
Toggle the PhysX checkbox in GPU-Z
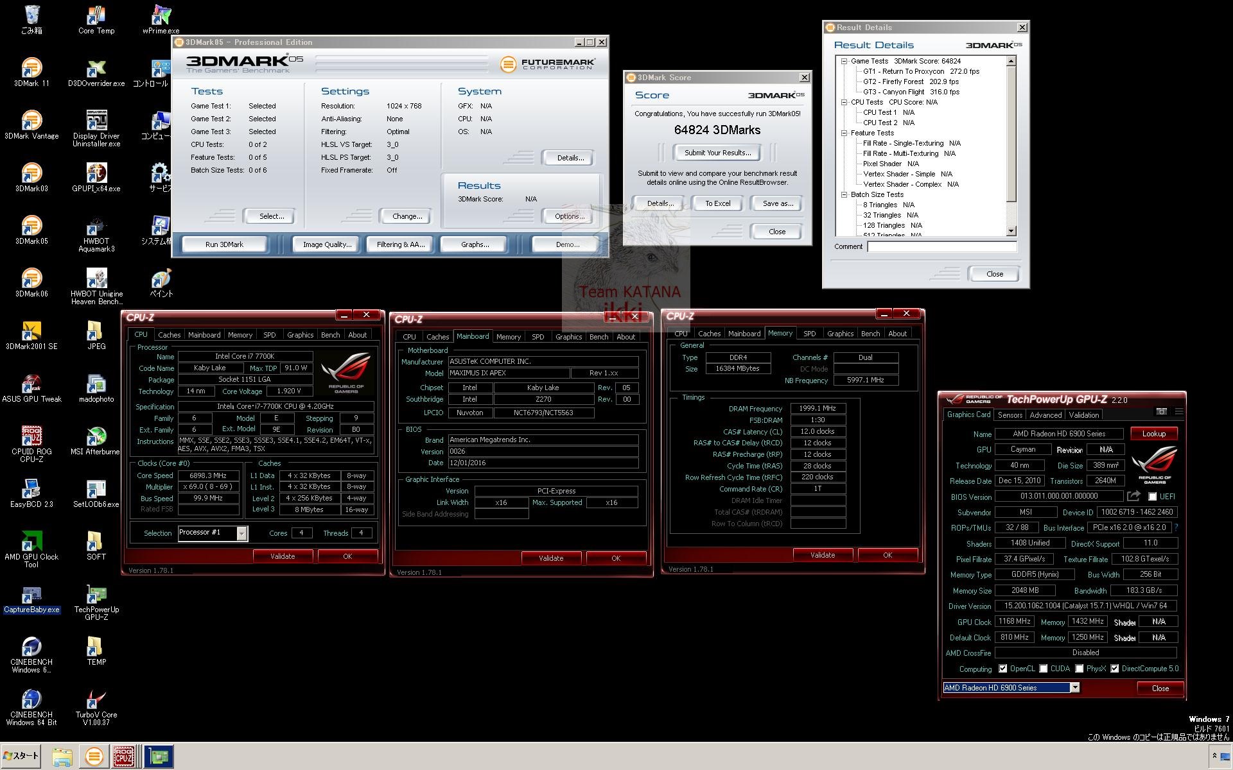click(1080, 669)
